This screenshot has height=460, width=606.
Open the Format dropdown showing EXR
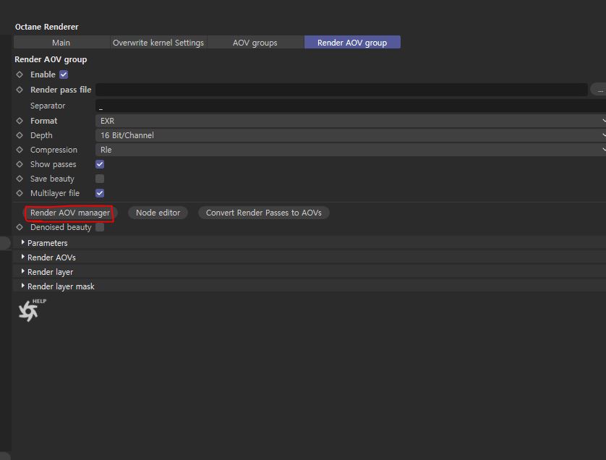click(x=351, y=121)
